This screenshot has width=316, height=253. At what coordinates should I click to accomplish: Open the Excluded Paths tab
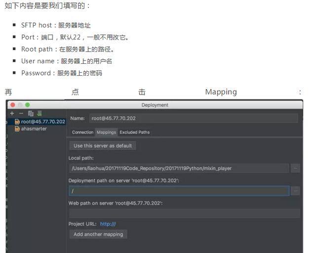click(x=135, y=132)
